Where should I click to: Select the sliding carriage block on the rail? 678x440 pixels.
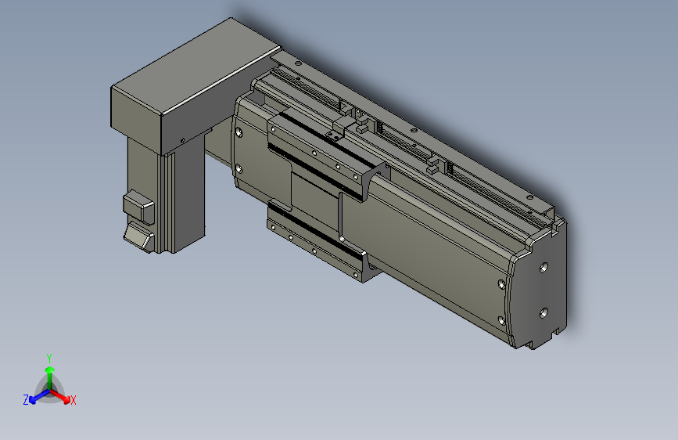tap(327, 194)
